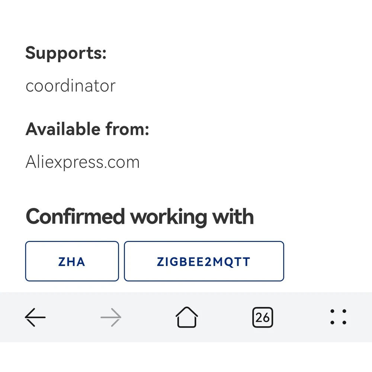Screen dimensions: 372x372
Task: Open the ZIGBEE2MQTT integration button
Action: 203,262
